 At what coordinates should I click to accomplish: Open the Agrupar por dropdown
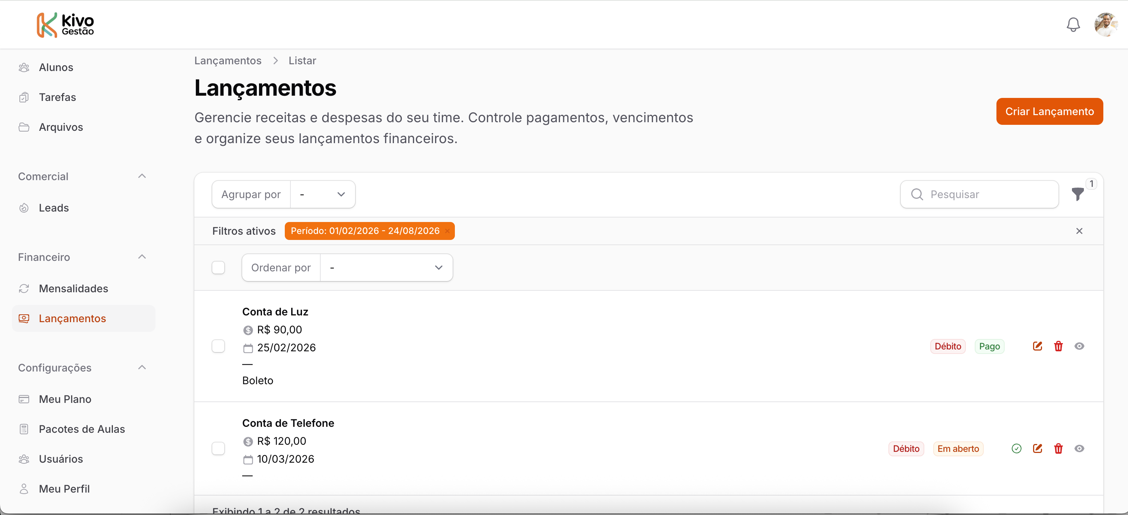click(323, 194)
